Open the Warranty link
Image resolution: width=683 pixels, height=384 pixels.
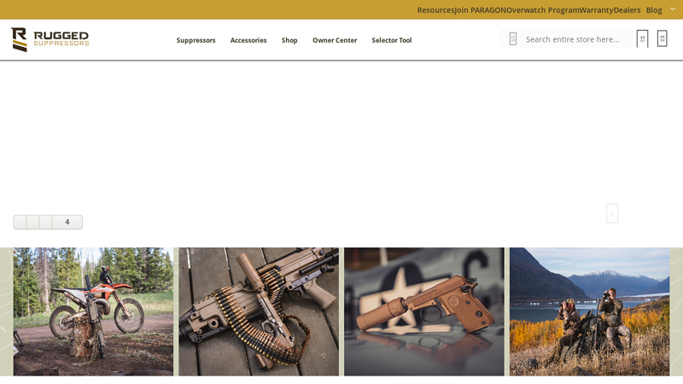(x=596, y=10)
